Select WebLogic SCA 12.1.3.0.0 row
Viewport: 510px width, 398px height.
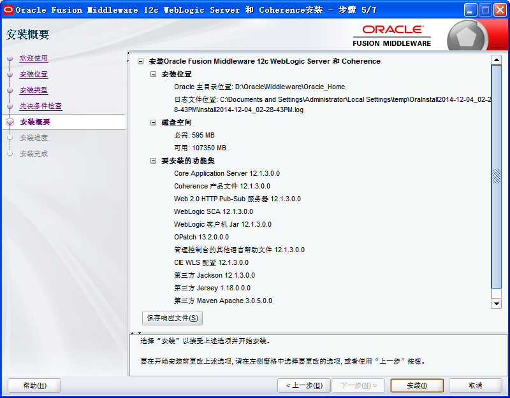coord(214,211)
